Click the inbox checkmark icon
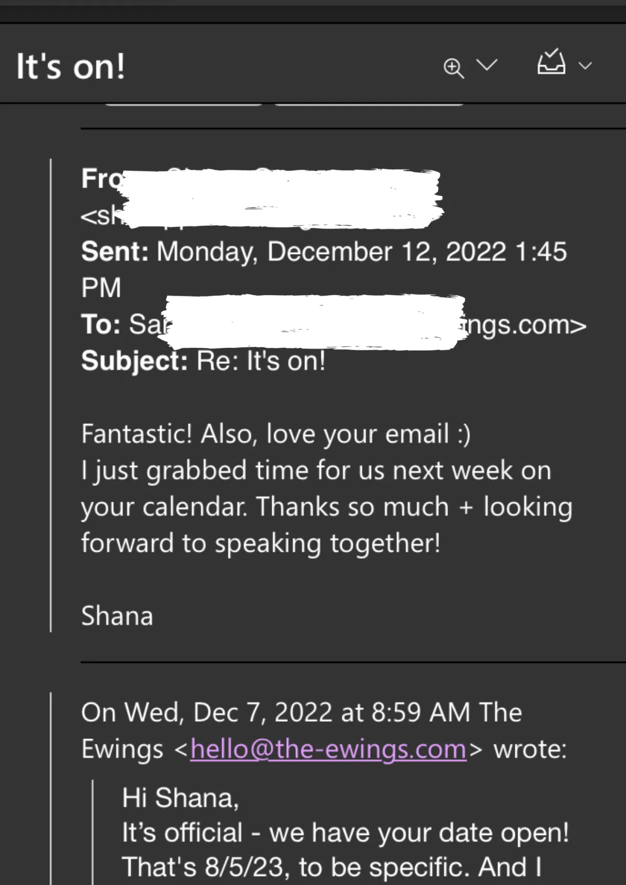The height and width of the screenshot is (885, 626). [x=551, y=62]
